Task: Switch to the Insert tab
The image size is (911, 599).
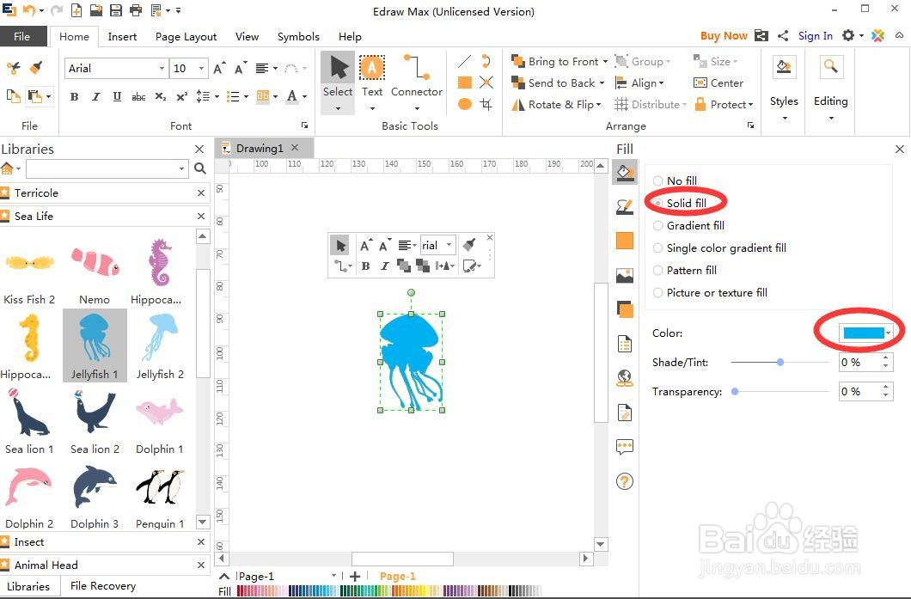Action: (x=122, y=37)
